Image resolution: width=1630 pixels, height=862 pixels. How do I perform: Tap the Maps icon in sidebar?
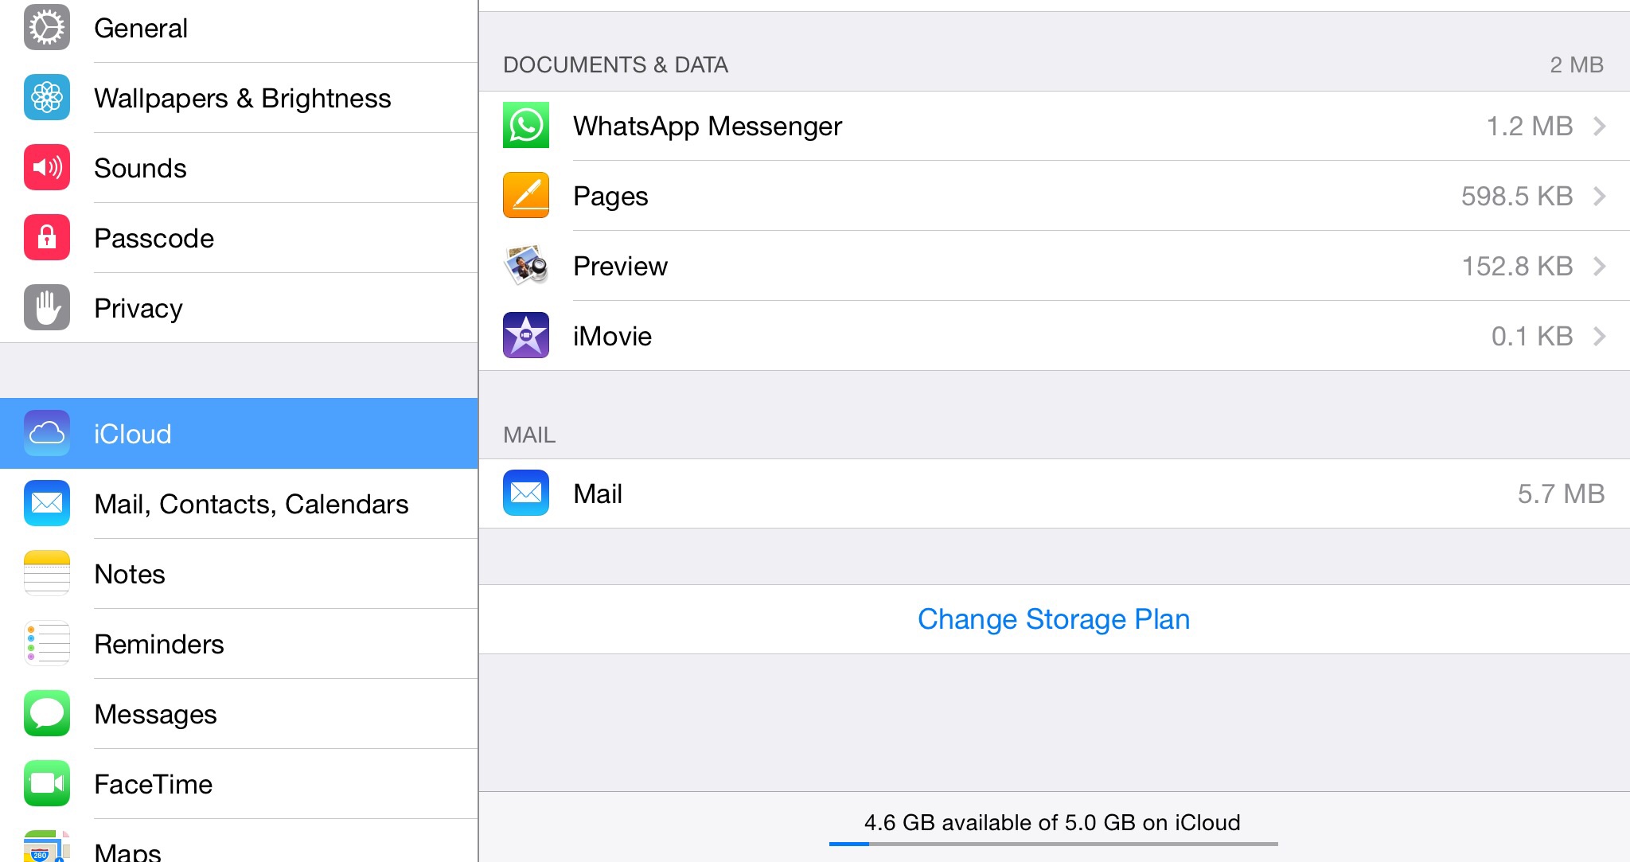pos(47,847)
